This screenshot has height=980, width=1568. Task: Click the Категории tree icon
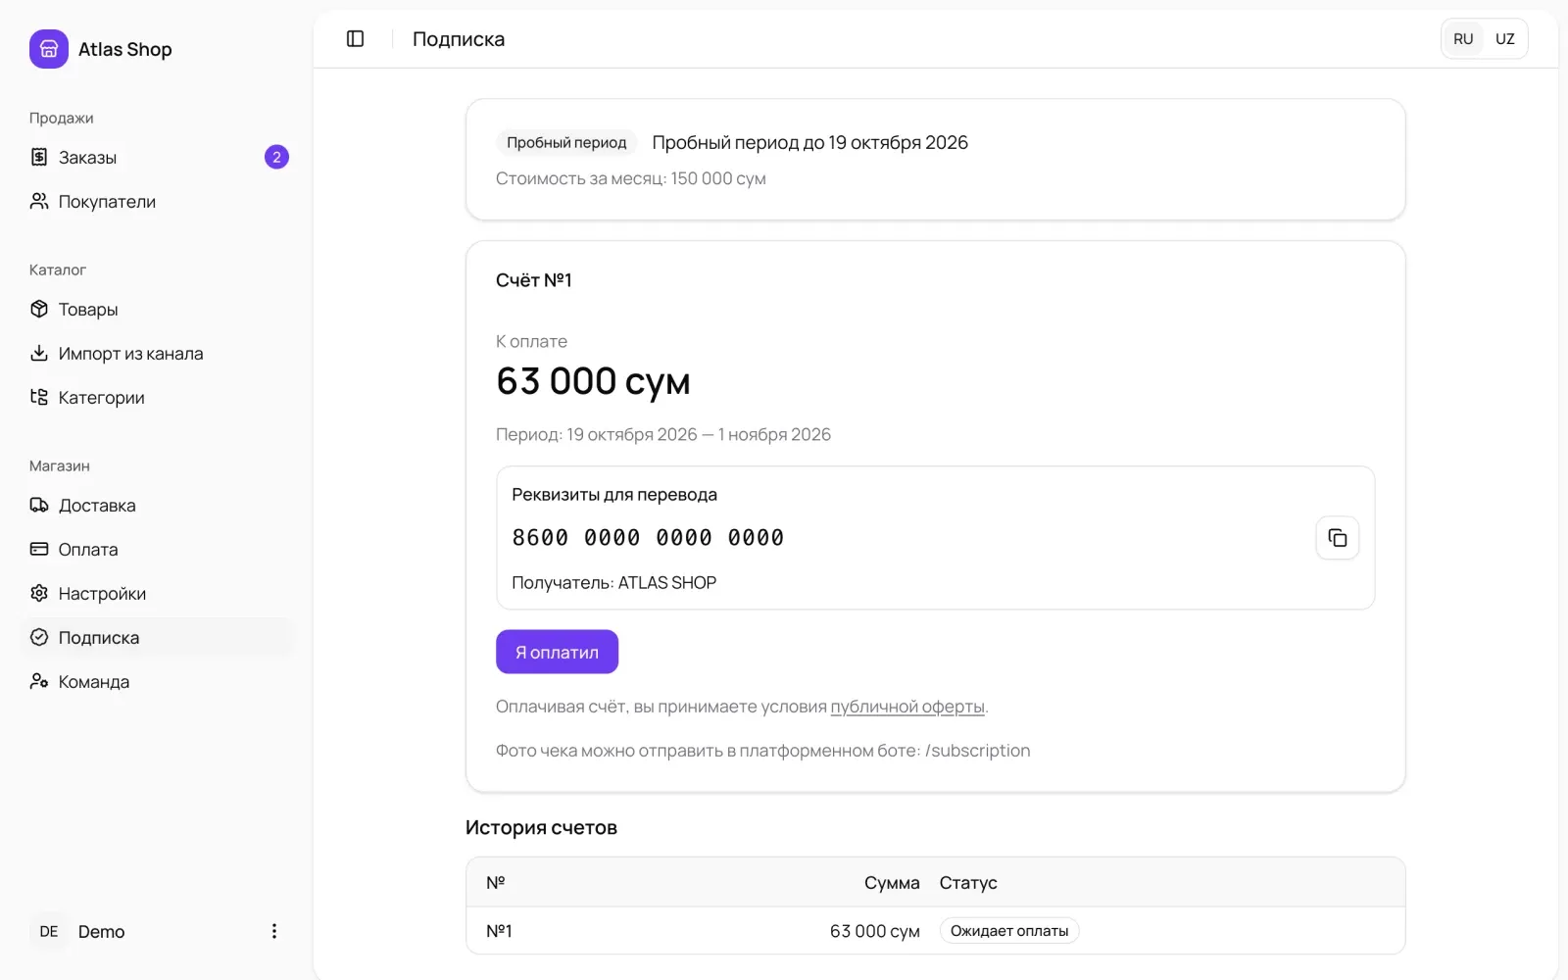(39, 397)
